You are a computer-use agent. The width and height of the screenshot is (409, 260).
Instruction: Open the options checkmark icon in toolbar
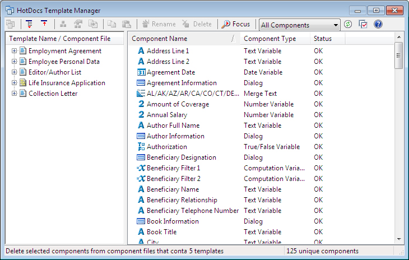click(x=363, y=24)
